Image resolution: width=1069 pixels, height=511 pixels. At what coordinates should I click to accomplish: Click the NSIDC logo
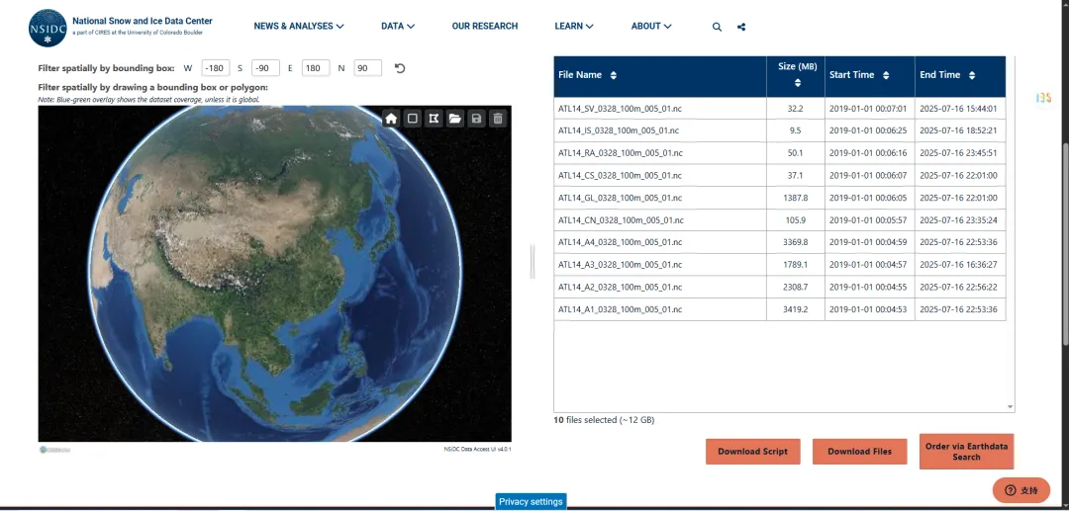pyautogui.click(x=48, y=28)
